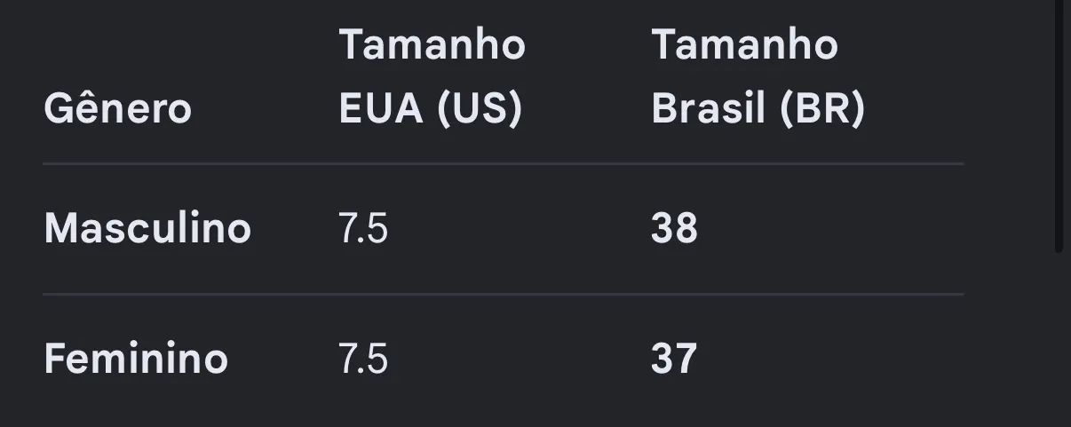Viewport: 1071px width, 427px height.
Task: Click divider between Masculino and Feminino rows
Action: point(504,294)
